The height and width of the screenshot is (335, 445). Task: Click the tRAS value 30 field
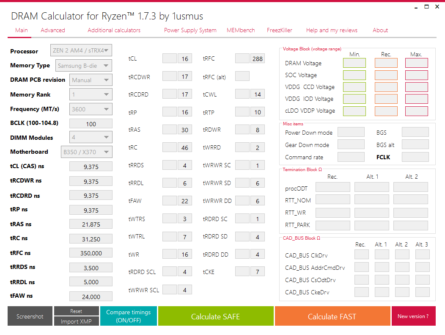[x=185, y=130]
